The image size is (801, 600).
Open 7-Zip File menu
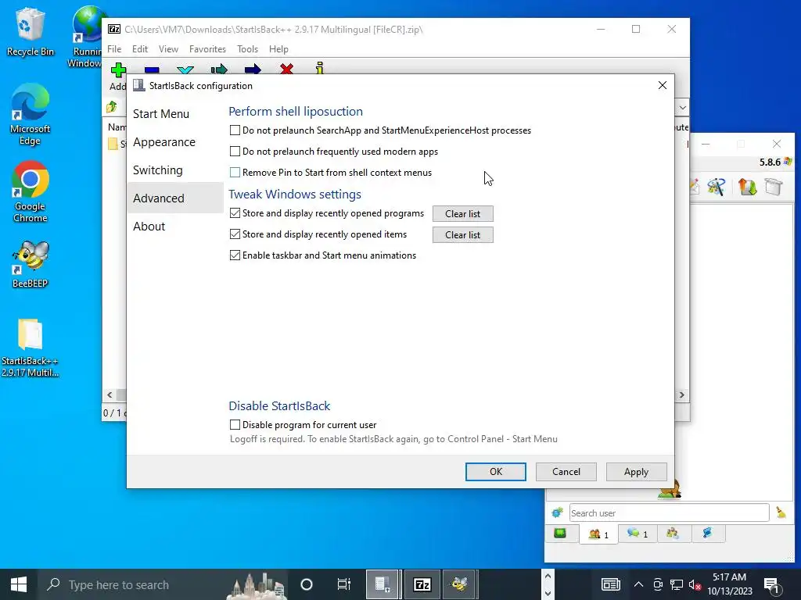click(x=114, y=49)
